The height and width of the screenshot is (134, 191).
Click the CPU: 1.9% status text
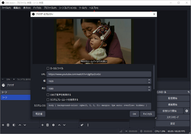tap(160, 131)
